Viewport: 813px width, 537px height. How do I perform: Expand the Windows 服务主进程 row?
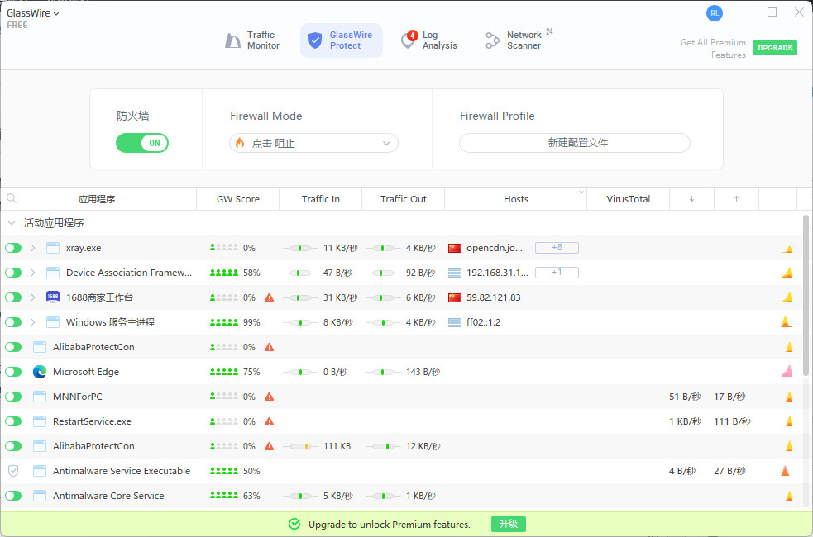point(33,322)
